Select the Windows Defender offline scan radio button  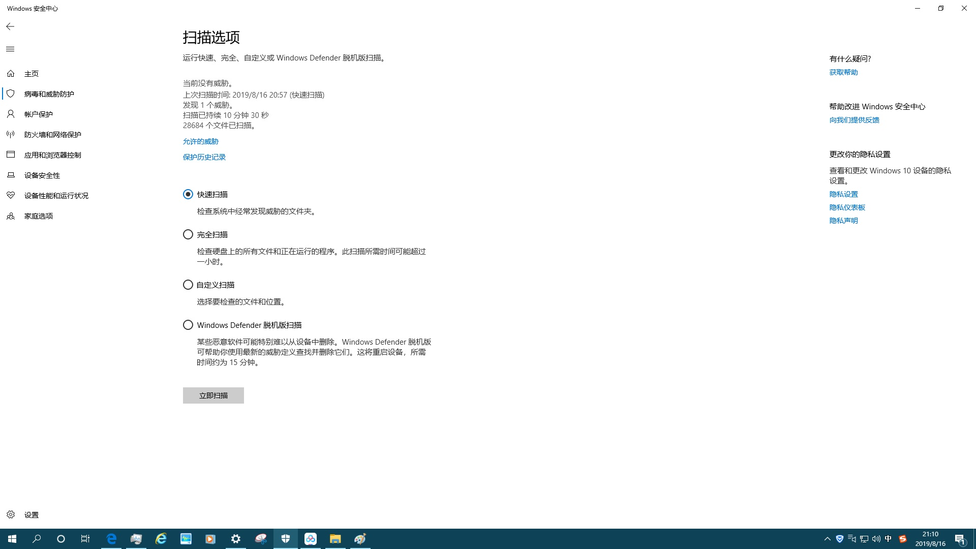pyautogui.click(x=188, y=325)
